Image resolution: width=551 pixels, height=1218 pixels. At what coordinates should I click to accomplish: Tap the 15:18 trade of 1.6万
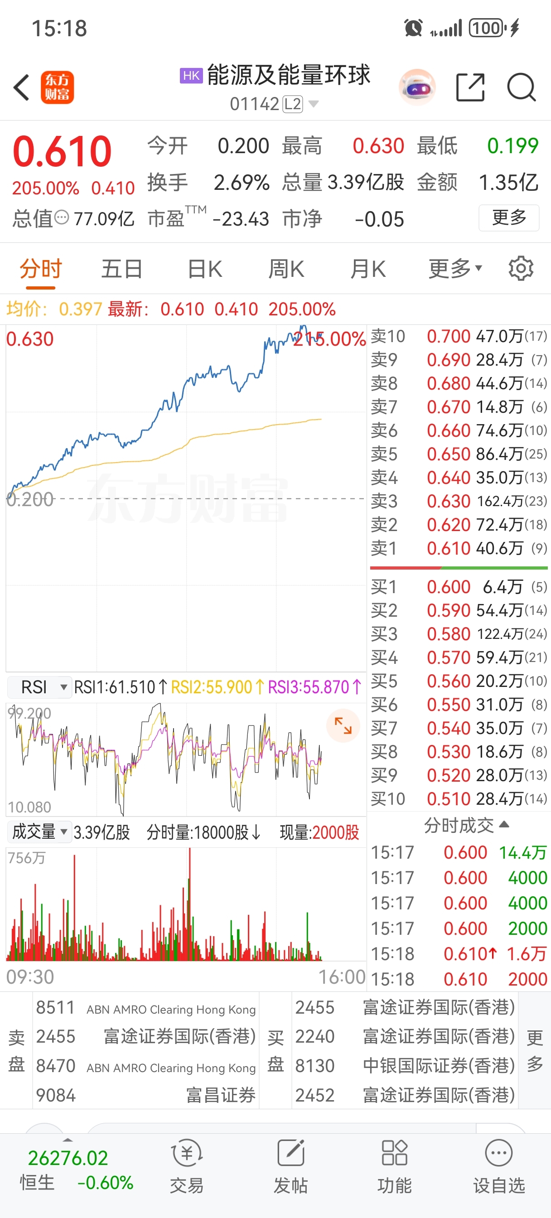[x=459, y=954]
